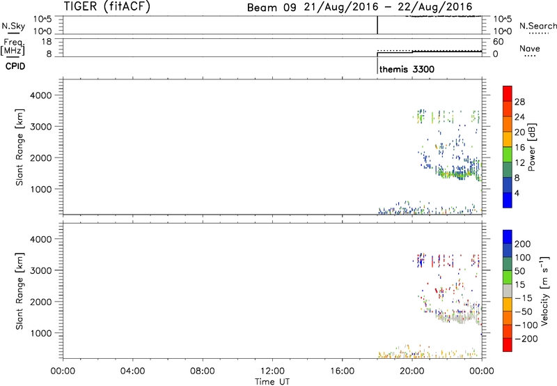This screenshot has width=557, height=386.
Task: Click the Velocity [m s-1] colorbar title
Action: pyautogui.click(x=544, y=291)
